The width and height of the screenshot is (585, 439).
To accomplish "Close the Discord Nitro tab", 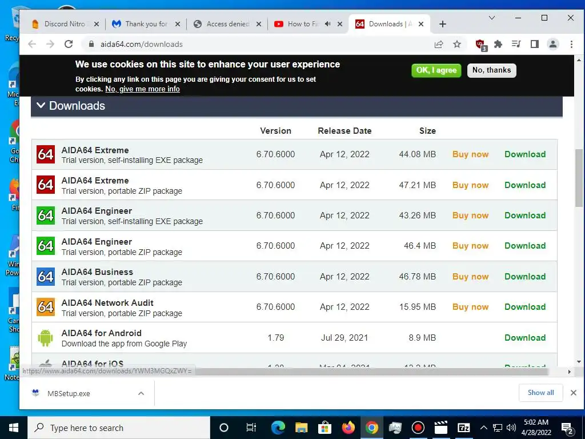I will (x=96, y=24).
